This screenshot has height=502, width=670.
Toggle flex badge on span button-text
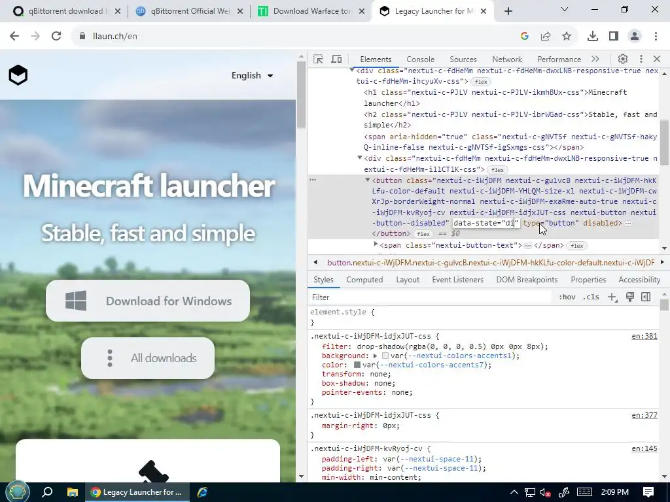[577, 246]
